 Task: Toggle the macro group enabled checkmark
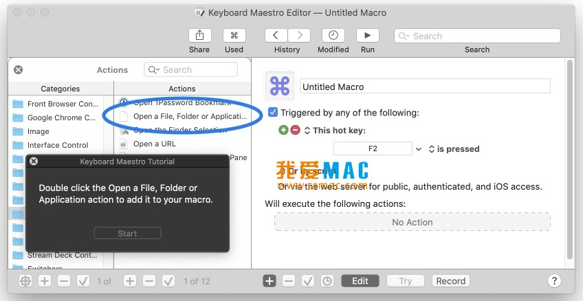click(83, 281)
